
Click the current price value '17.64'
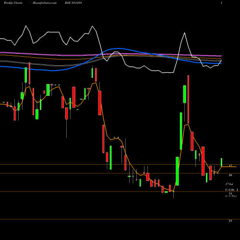pyautogui.click(x=229, y=184)
